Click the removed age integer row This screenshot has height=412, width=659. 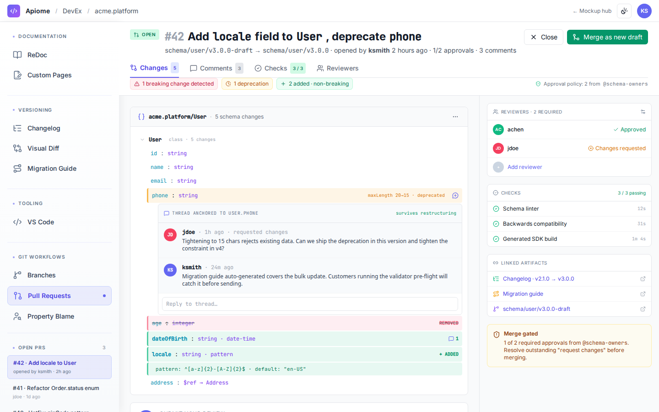coord(304,323)
